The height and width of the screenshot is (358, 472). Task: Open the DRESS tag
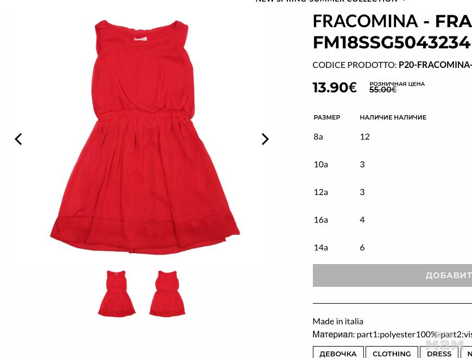click(x=439, y=353)
